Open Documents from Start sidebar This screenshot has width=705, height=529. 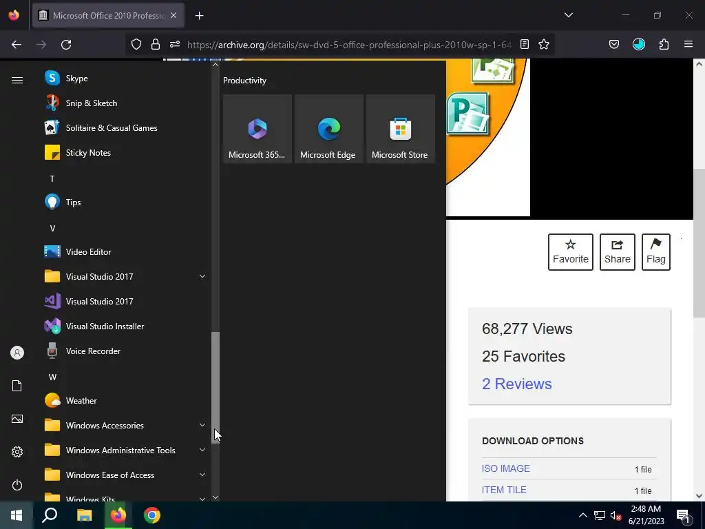click(17, 386)
